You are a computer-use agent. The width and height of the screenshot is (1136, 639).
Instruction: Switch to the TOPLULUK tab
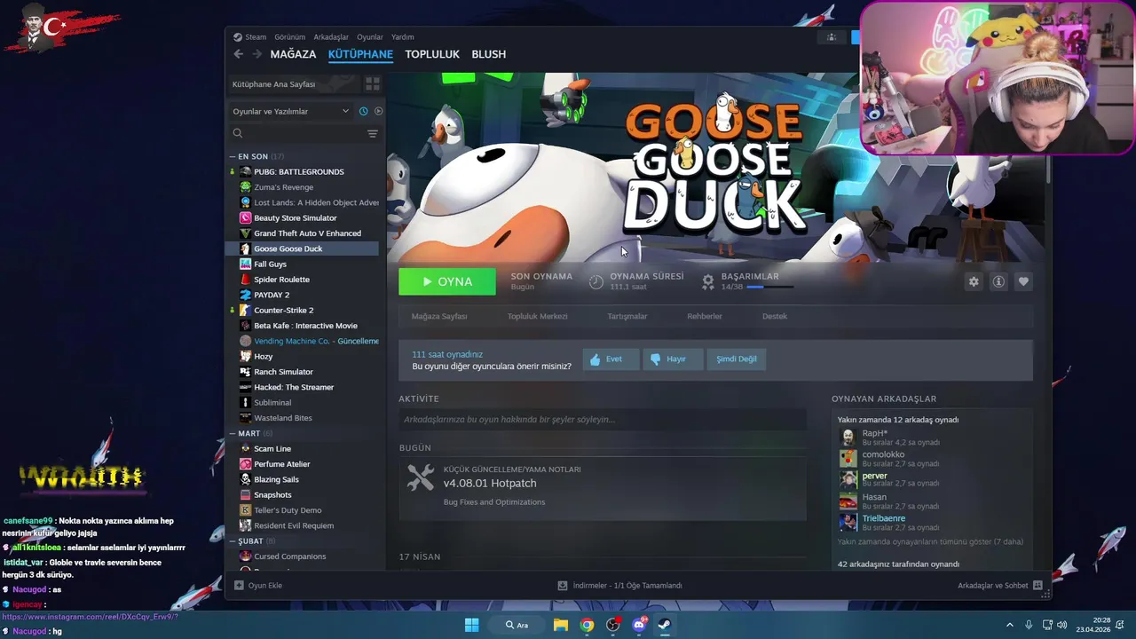point(432,54)
